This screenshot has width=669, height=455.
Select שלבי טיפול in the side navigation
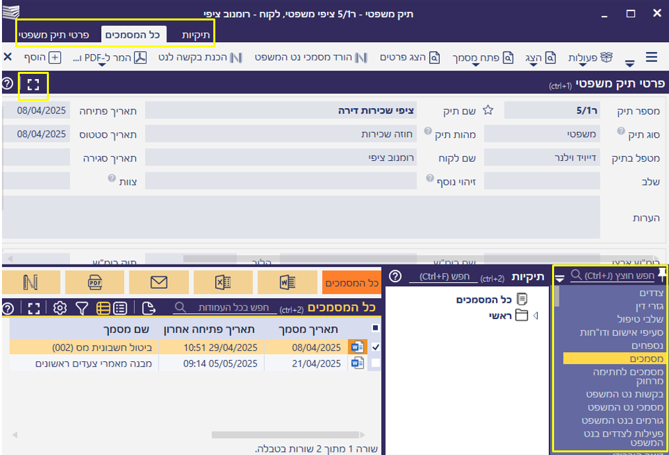point(641,319)
